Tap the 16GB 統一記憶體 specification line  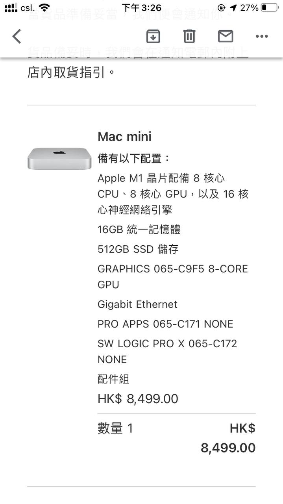[139, 229]
